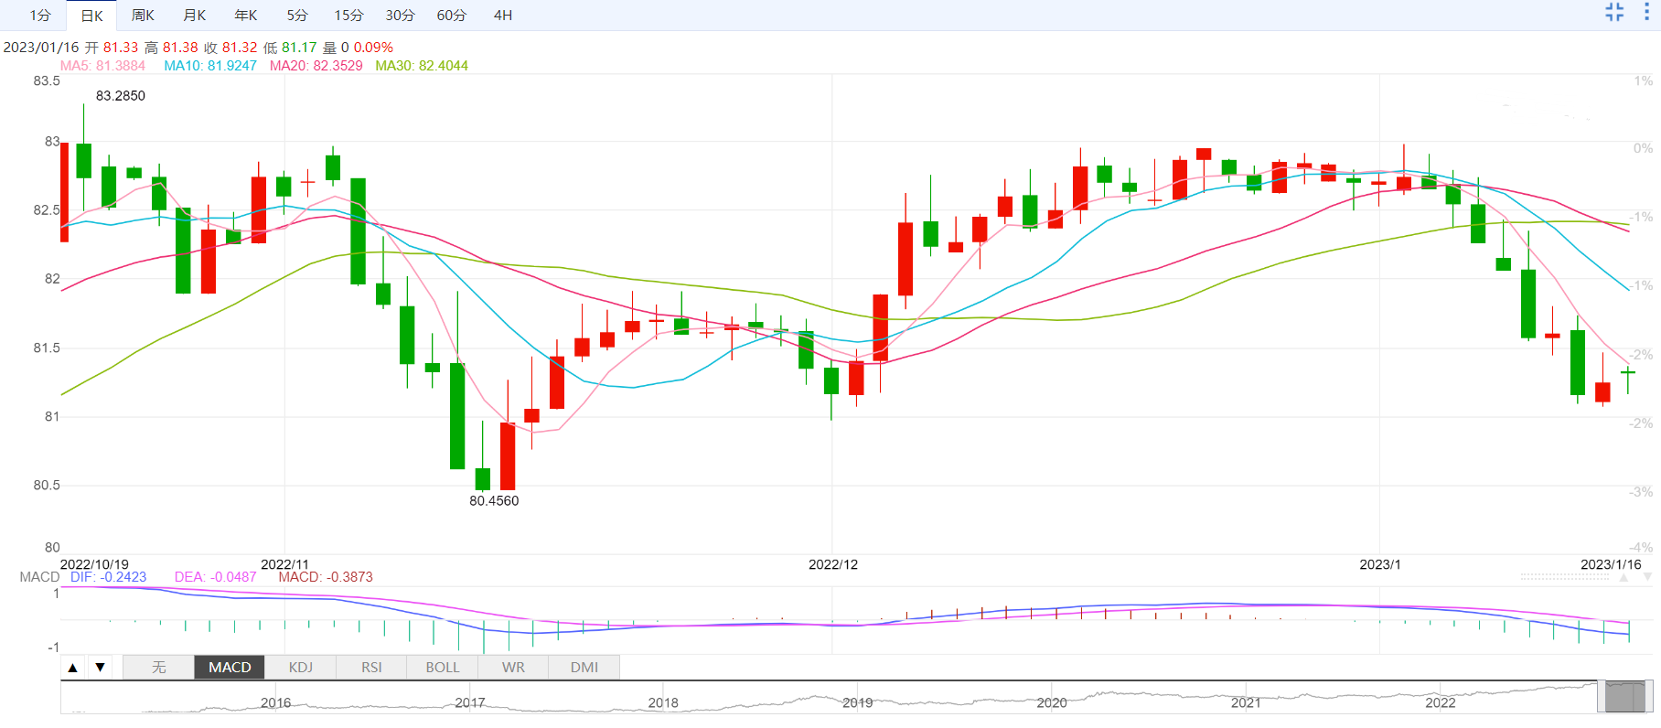Click the grey selected range in overview

tap(1624, 697)
